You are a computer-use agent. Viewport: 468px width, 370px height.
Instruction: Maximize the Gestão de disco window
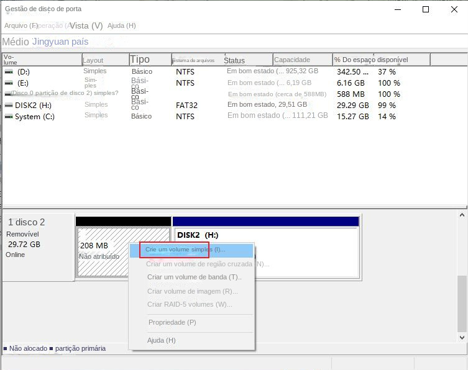click(426, 9)
